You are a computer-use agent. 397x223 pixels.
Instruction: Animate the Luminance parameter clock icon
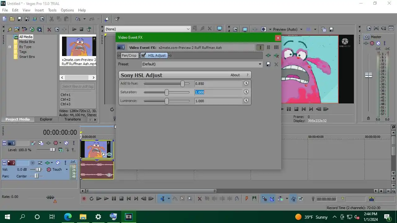click(x=246, y=101)
